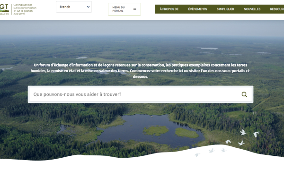Click the language dropdown chevron arrow

point(88,7)
